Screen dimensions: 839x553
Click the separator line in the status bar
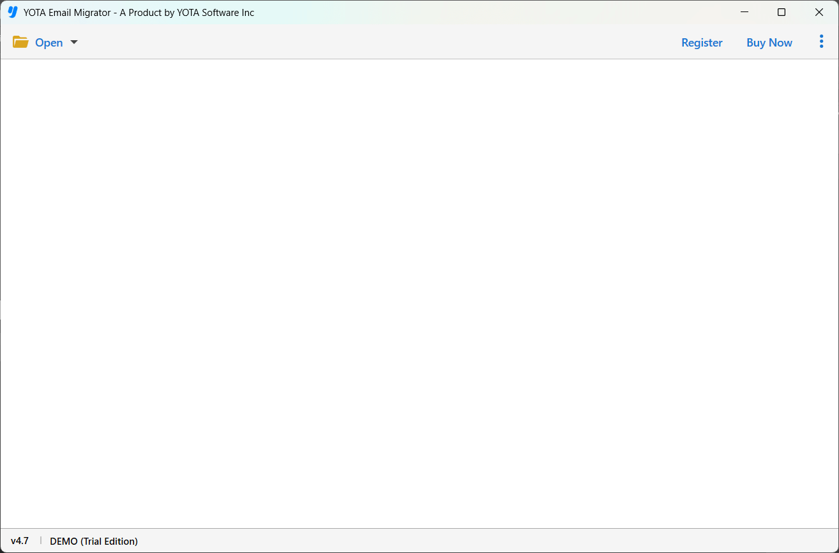pos(40,541)
